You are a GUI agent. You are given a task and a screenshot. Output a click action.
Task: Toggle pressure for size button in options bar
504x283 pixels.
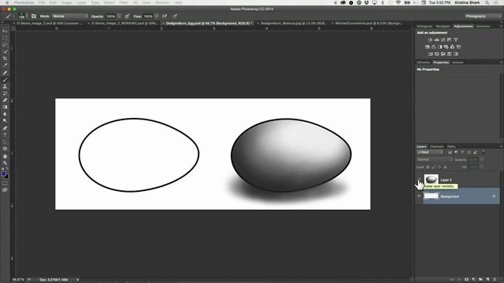point(175,16)
